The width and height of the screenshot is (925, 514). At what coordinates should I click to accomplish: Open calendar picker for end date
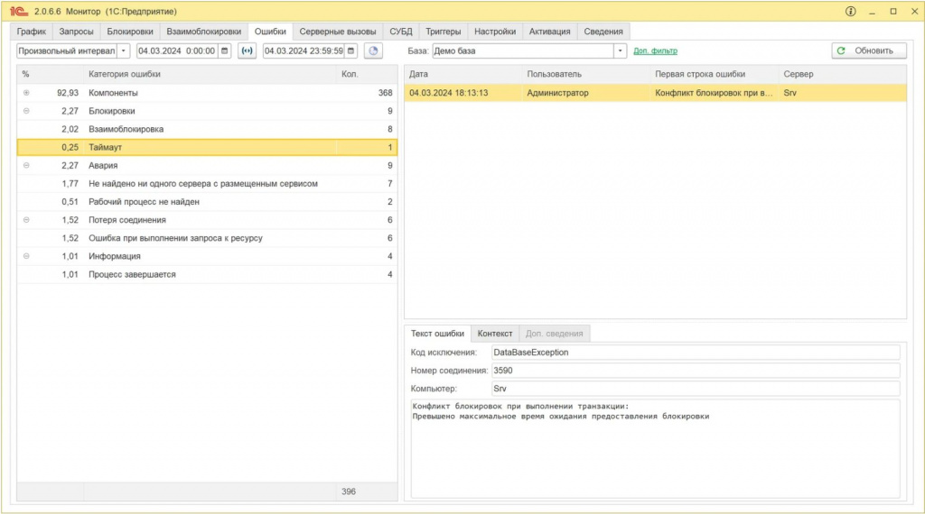351,51
